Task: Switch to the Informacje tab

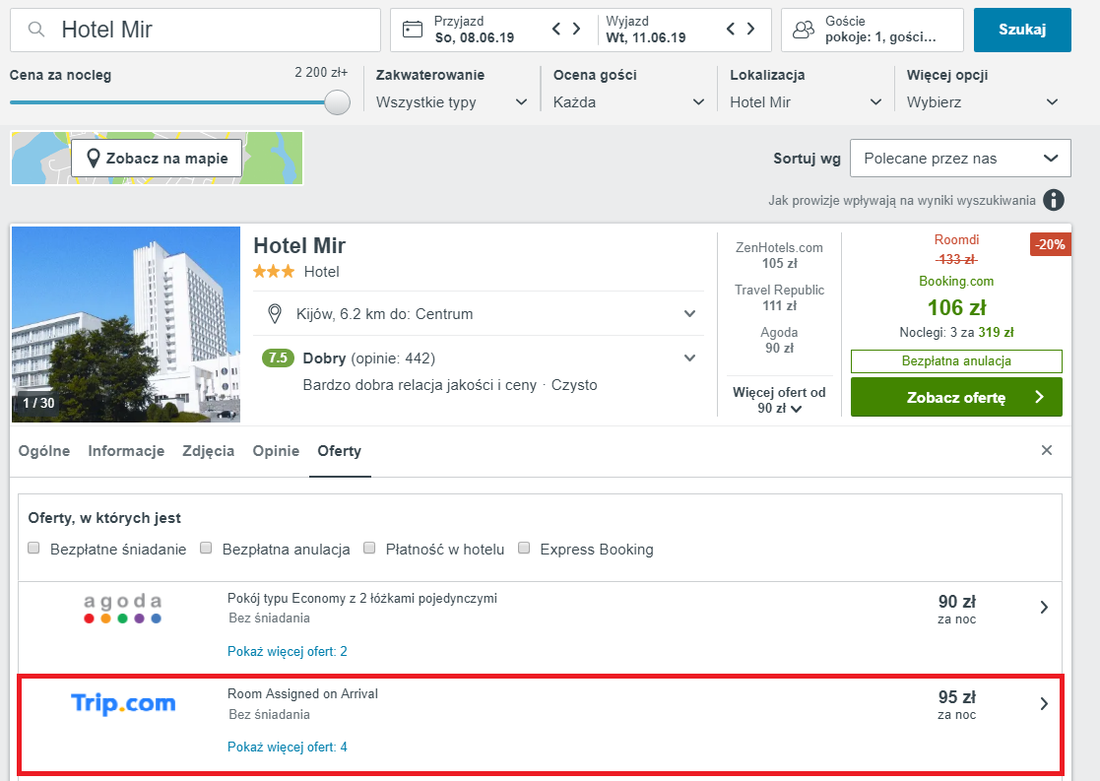Action: tap(126, 450)
